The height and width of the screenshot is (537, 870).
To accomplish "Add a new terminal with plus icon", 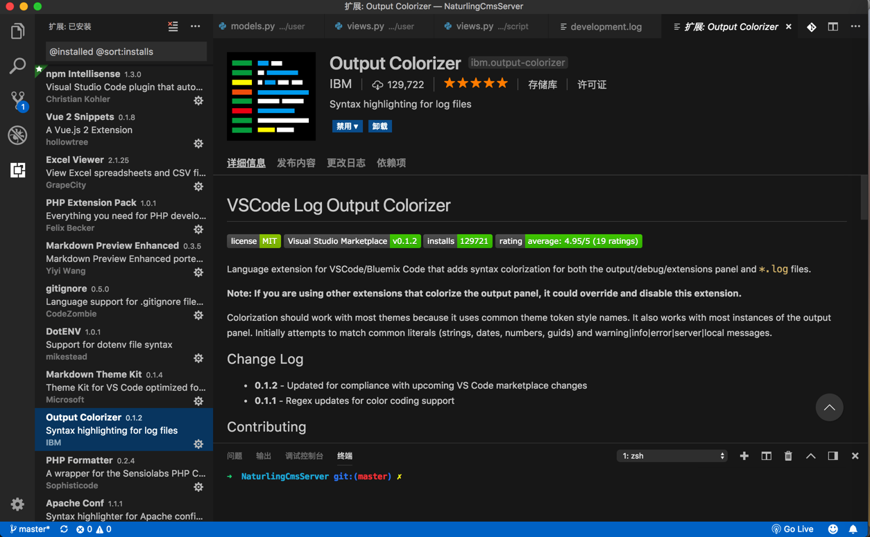I will pyautogui.click(x=744, y=456).
